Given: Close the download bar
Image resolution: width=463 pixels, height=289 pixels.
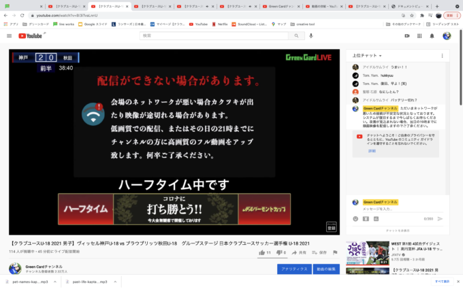Looking at the screenshot, I should coord(458,282).
